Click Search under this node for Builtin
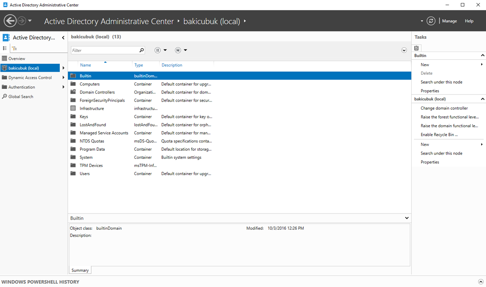This screenshot has height=287, width=486. pos(441,82)
